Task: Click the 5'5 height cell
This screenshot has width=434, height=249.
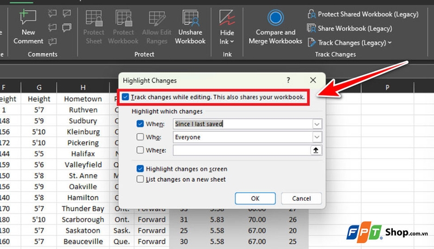Action: click(39, 154)
